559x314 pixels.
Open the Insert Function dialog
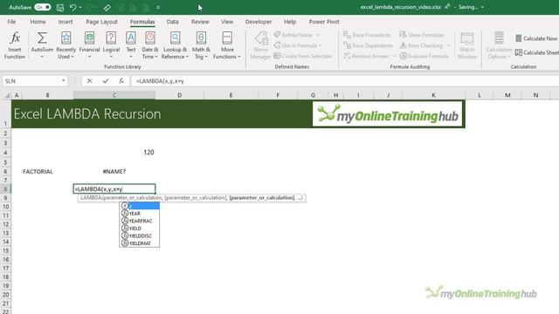(x=15, y=44)
